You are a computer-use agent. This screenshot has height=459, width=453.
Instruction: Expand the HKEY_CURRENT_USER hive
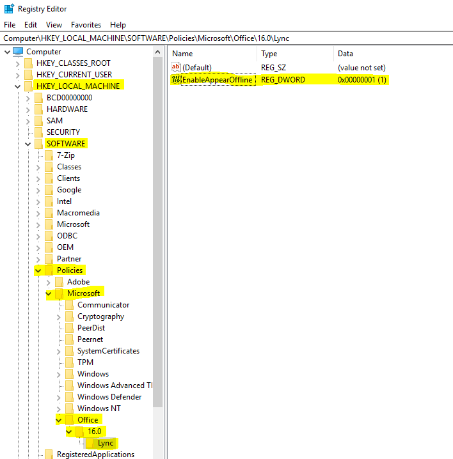pos(17,75)
